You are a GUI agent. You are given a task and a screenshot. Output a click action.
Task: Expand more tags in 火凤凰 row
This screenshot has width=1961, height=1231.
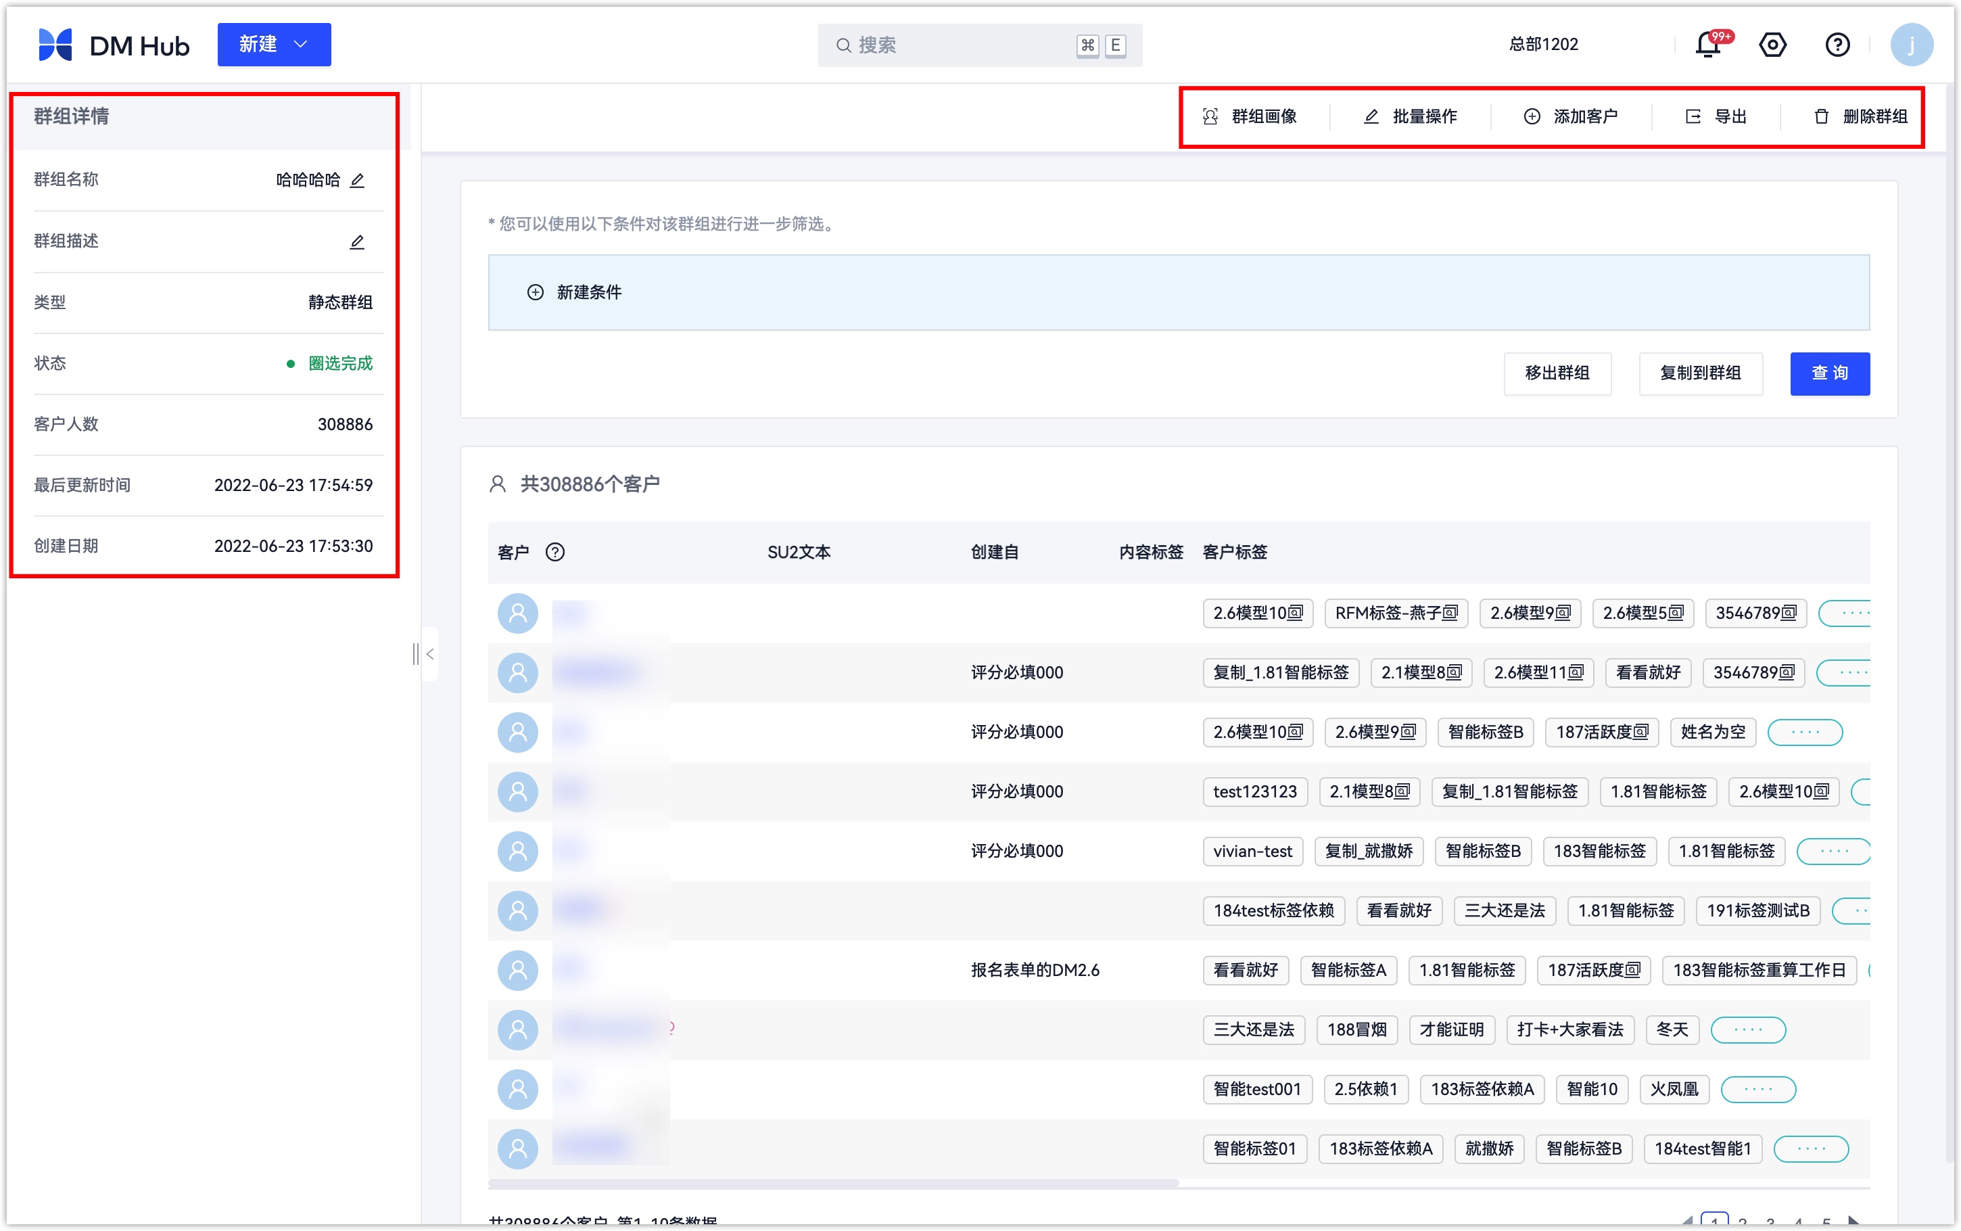pyautogui.click(x=1757, y=1090)
